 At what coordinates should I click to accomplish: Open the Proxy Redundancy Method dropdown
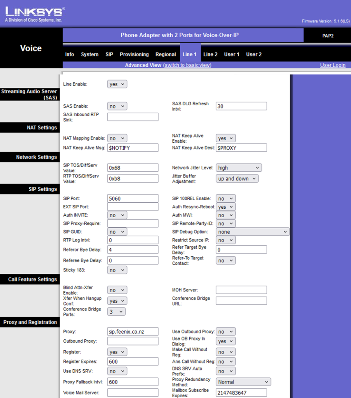(243, 382)
